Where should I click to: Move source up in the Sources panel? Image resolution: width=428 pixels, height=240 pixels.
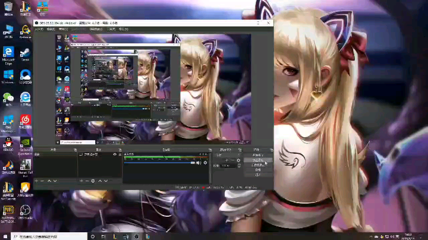click(100, 181)
